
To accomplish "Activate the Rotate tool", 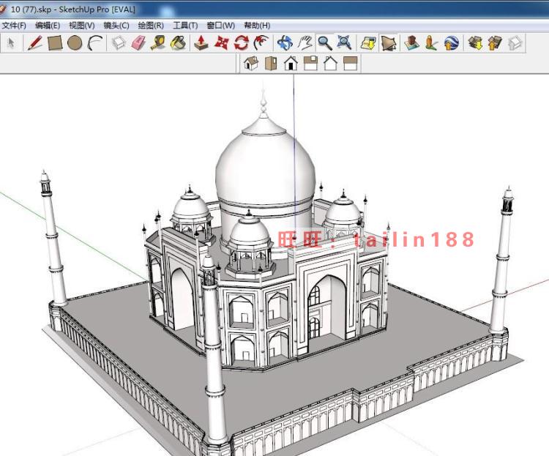I will click(x=242, y=43).
